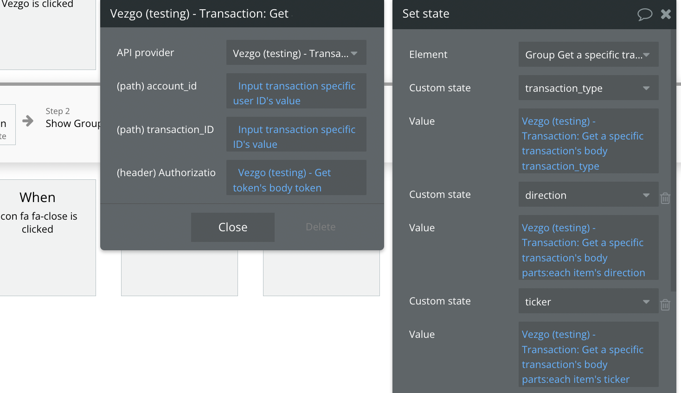Open the ticker custom state dropdown

588,302
